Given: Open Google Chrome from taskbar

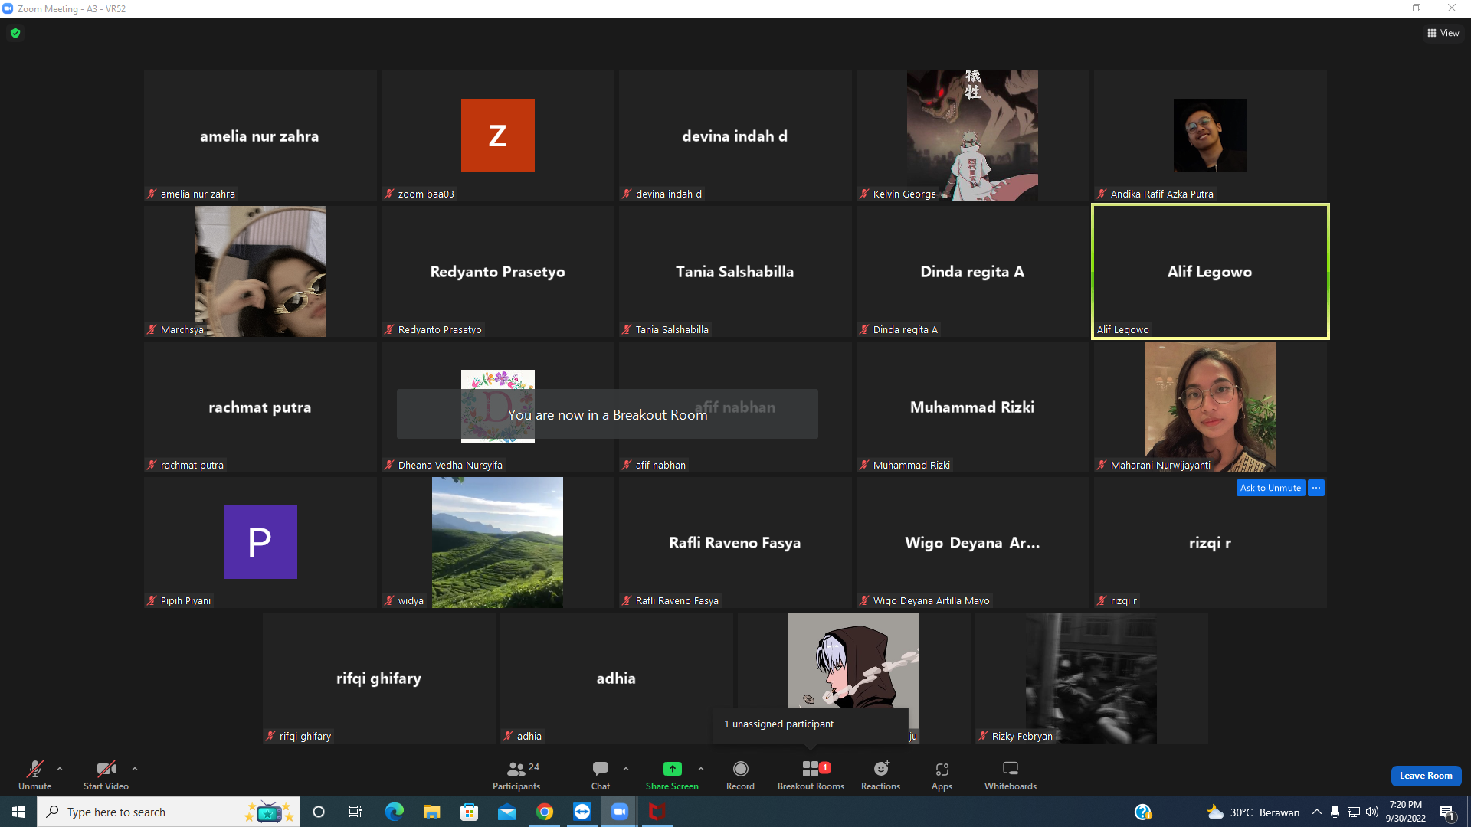Looking at the screenshot, I should [x=544, y=812].
